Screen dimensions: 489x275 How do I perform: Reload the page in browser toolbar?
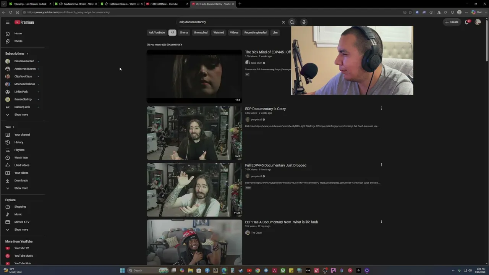[x=10, y=12]
